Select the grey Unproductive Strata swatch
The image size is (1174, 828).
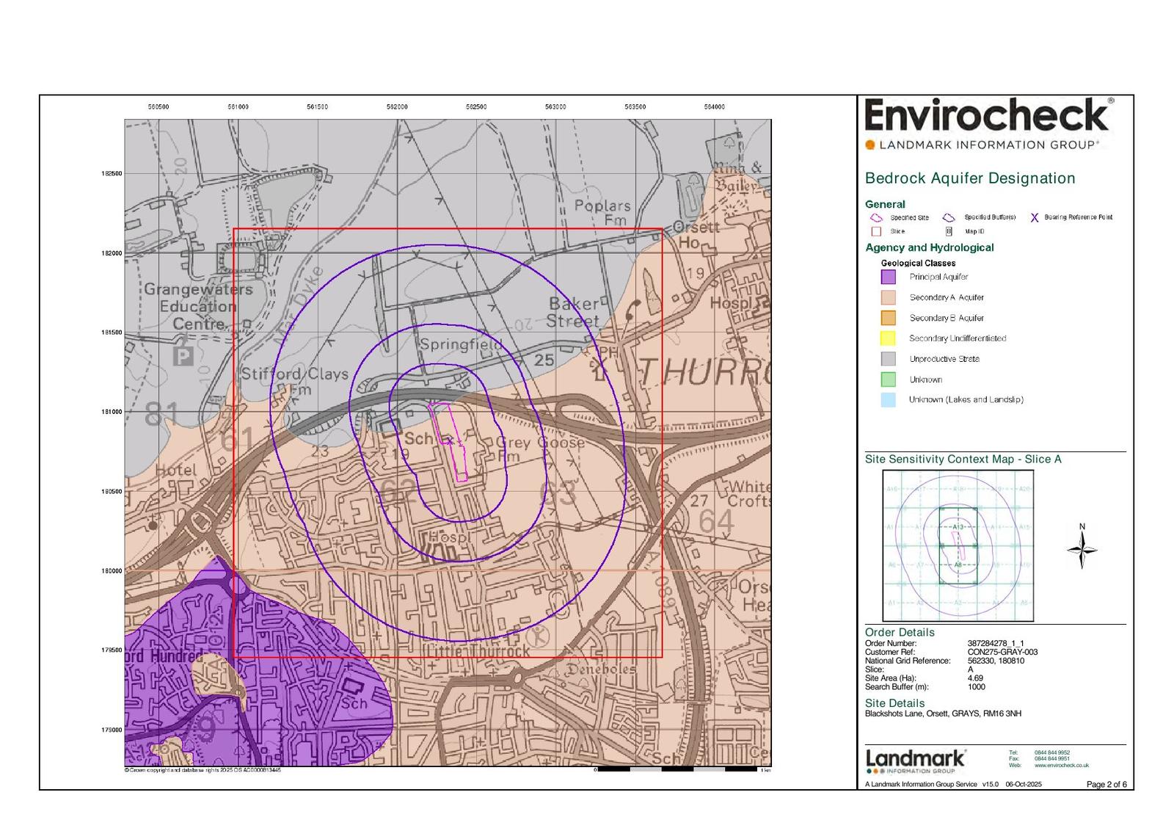[x=888, y=359]
